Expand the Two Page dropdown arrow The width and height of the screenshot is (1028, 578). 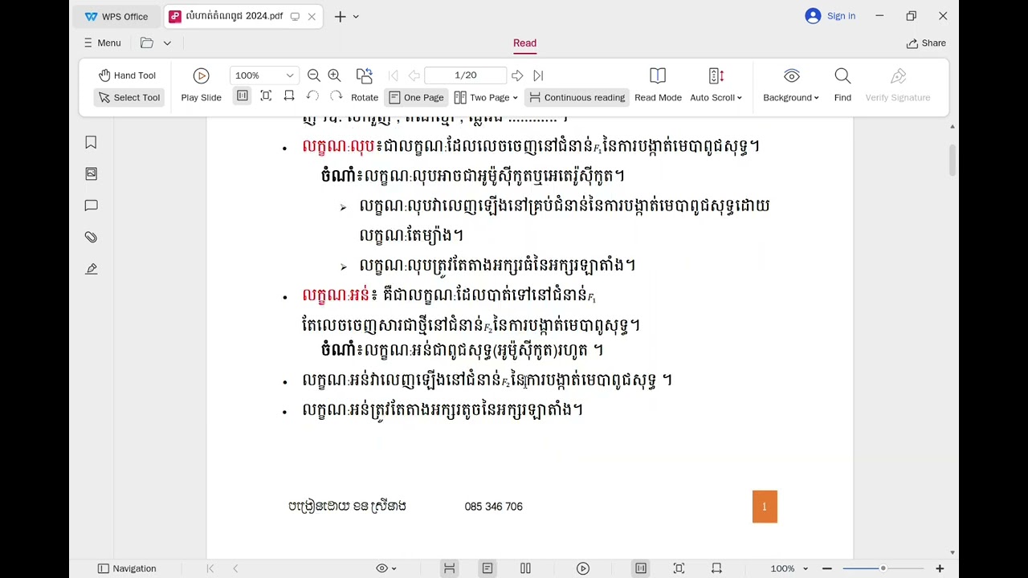(515, 98)
